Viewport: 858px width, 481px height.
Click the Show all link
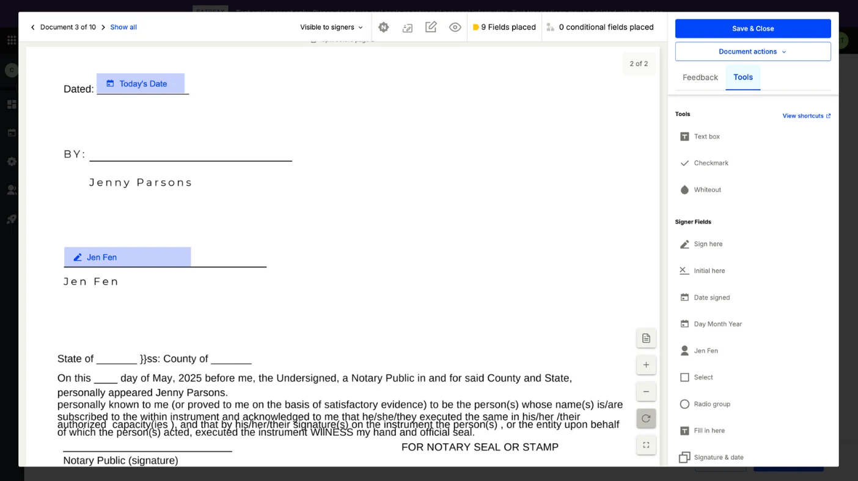(x=123, y=27)
